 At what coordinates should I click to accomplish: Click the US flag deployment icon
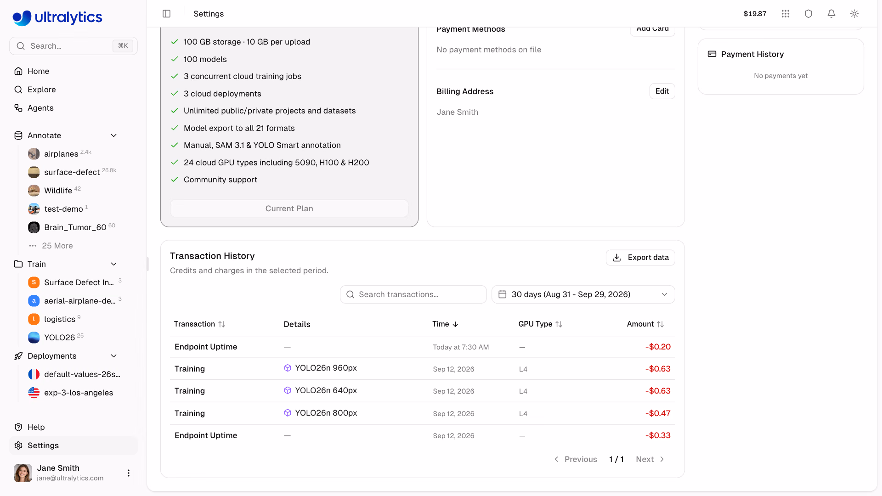click(34, 393)
